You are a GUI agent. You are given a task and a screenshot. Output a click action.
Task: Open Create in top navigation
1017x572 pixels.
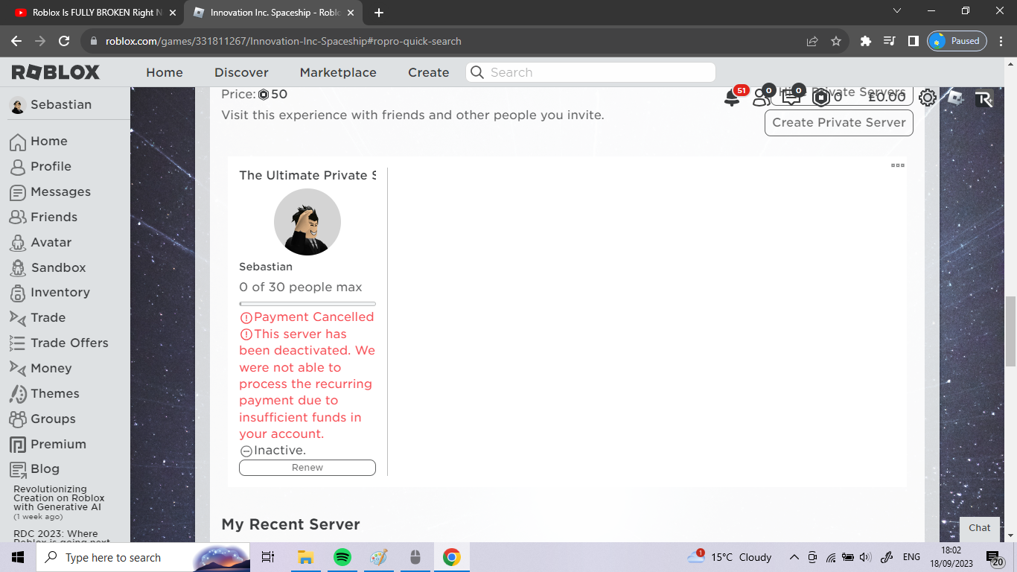[x=428, y=72]
